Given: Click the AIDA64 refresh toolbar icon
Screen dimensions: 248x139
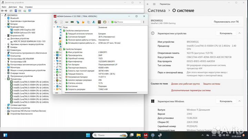Looking at the screenshot, I should click(56, 22).
